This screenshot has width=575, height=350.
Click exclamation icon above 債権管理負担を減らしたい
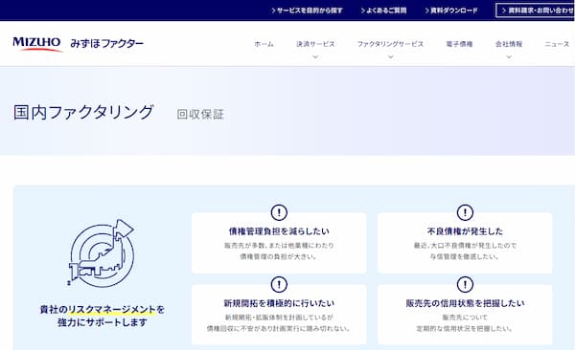279,212
